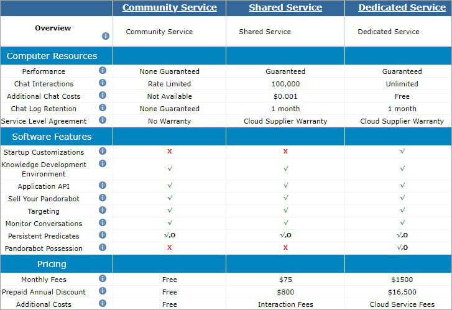Click the Interaction Fees cell
Screen dimensions: 452x310
tap(285, 304)
